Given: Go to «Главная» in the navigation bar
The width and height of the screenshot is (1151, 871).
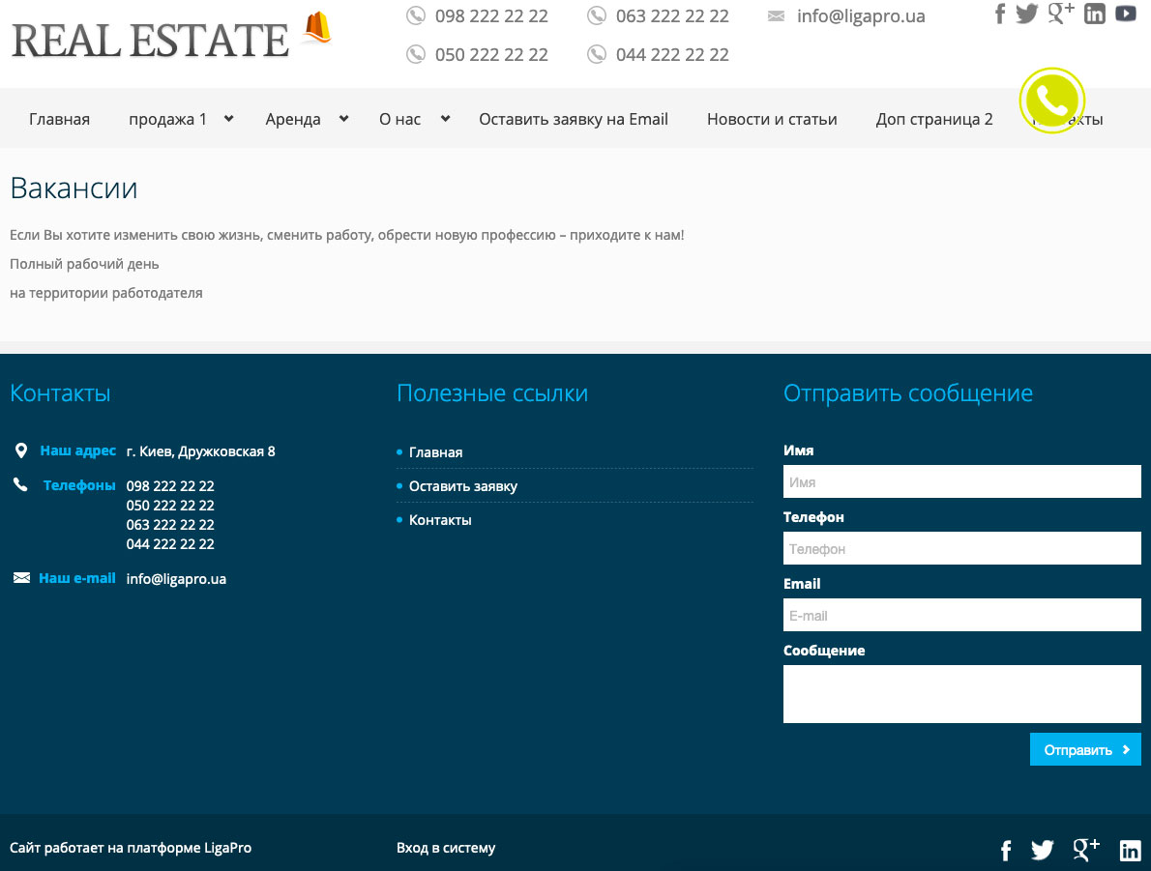Looking at the screenshot, I should (x=59, y=119).
